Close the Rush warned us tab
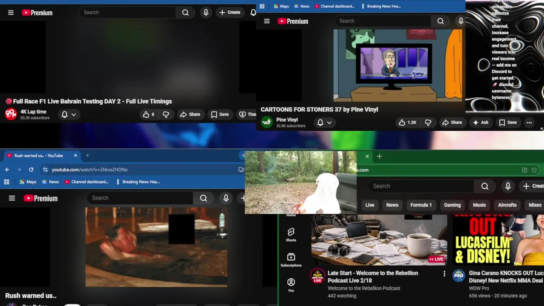 pos(75,156)
